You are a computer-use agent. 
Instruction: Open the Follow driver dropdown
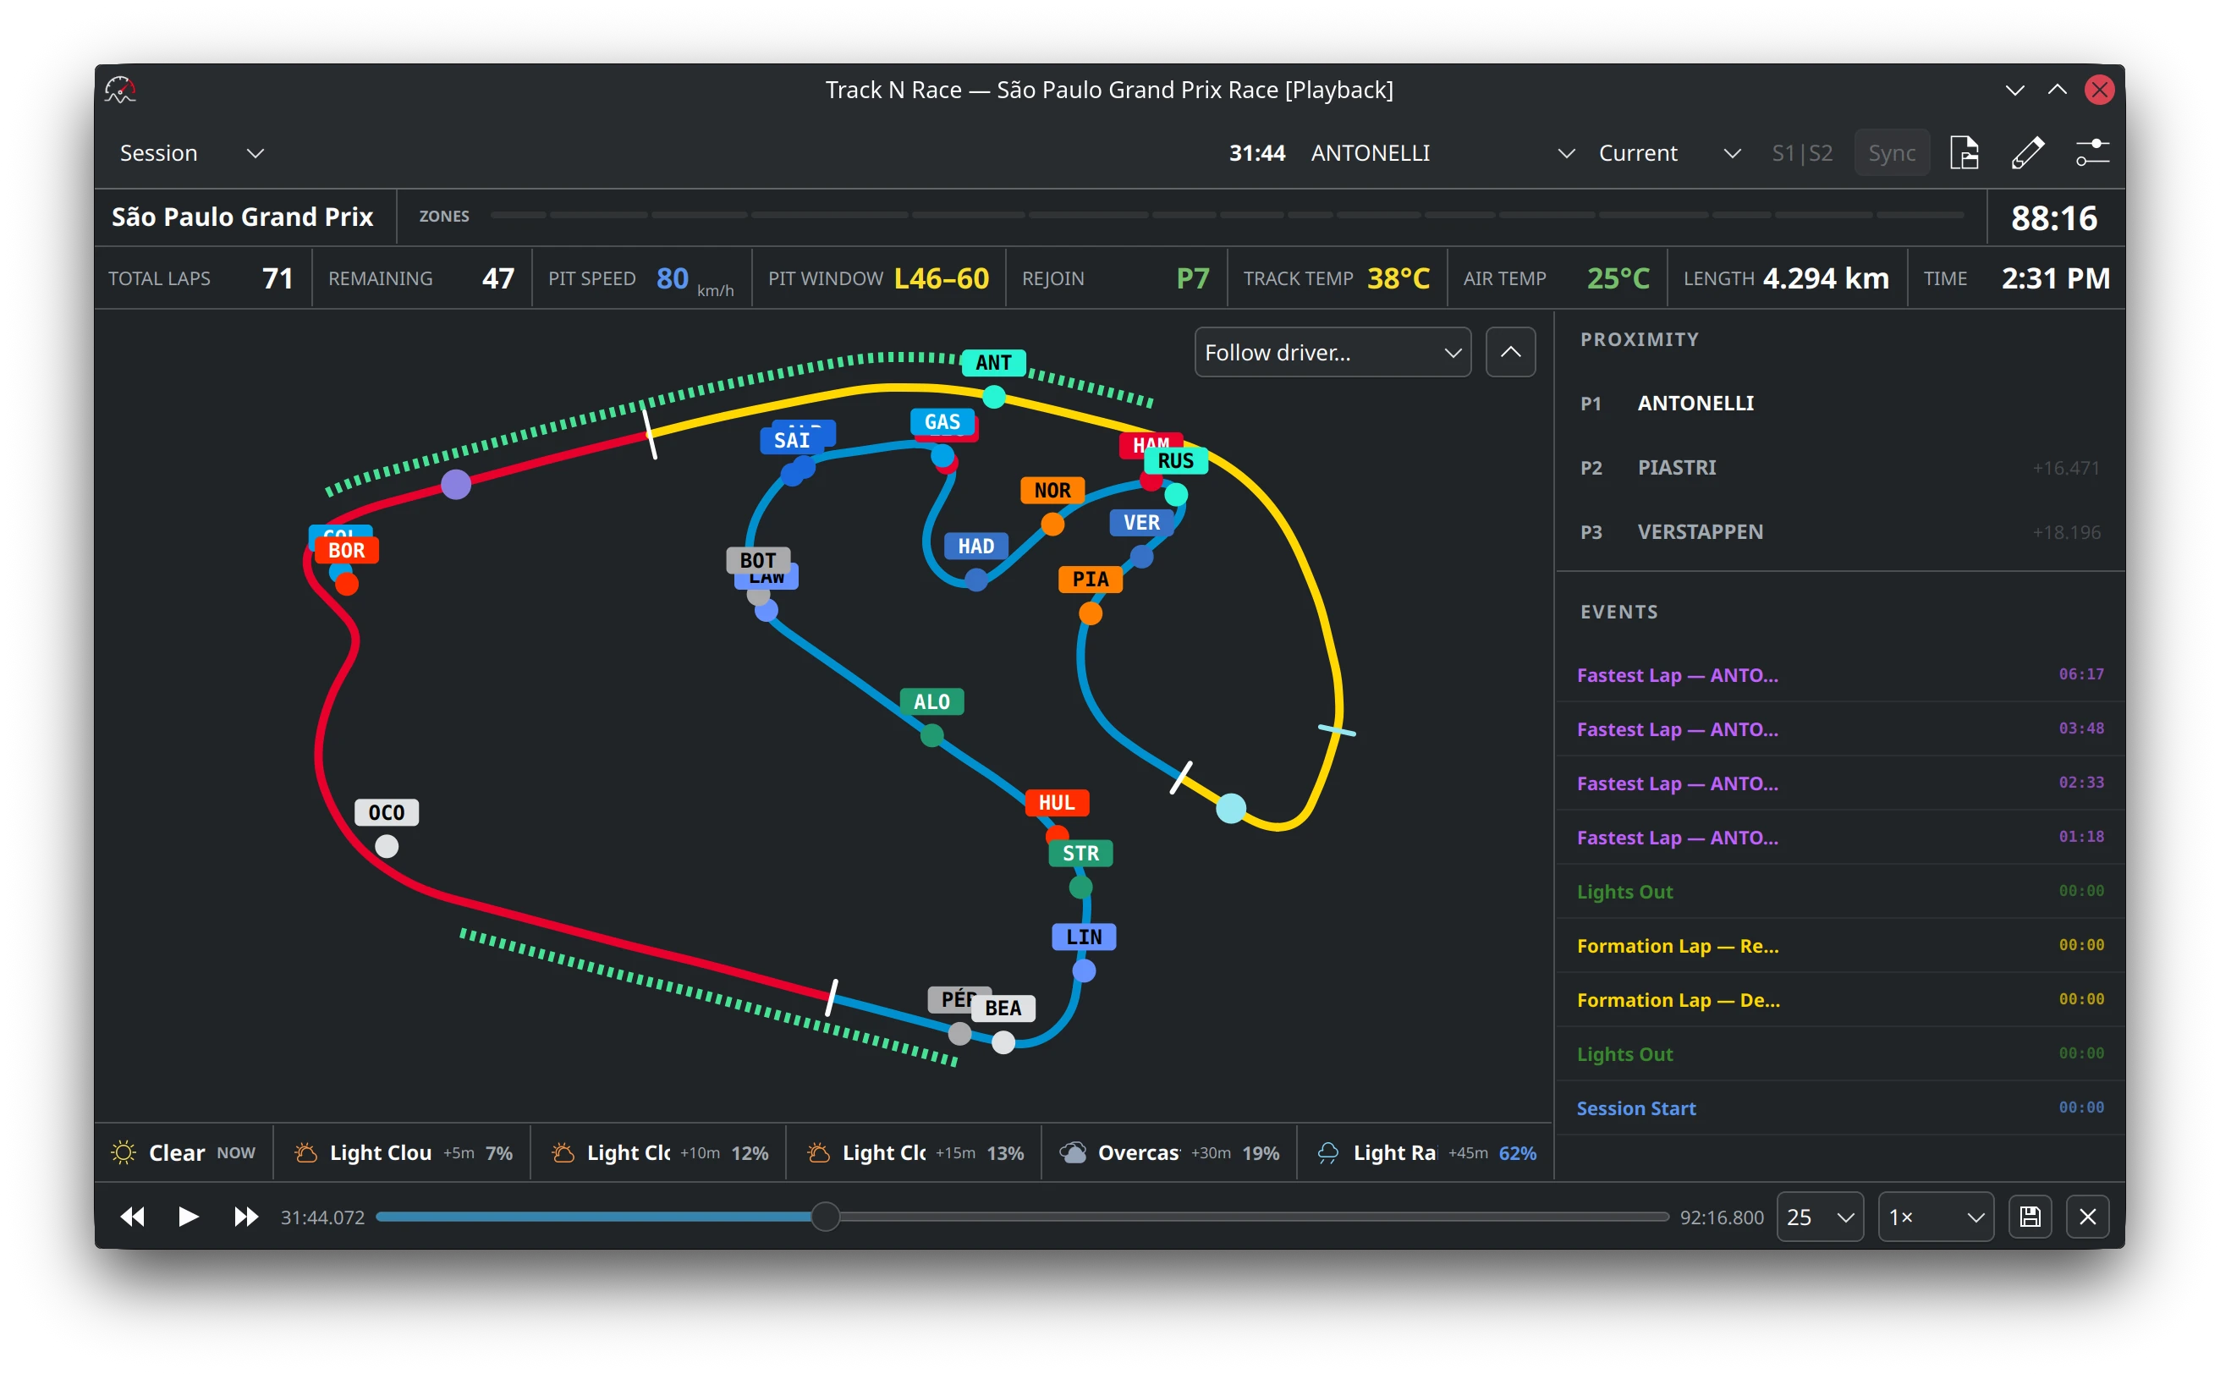[1333, 352]
